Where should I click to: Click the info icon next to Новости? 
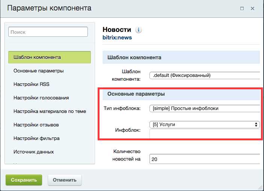(139, 30)
